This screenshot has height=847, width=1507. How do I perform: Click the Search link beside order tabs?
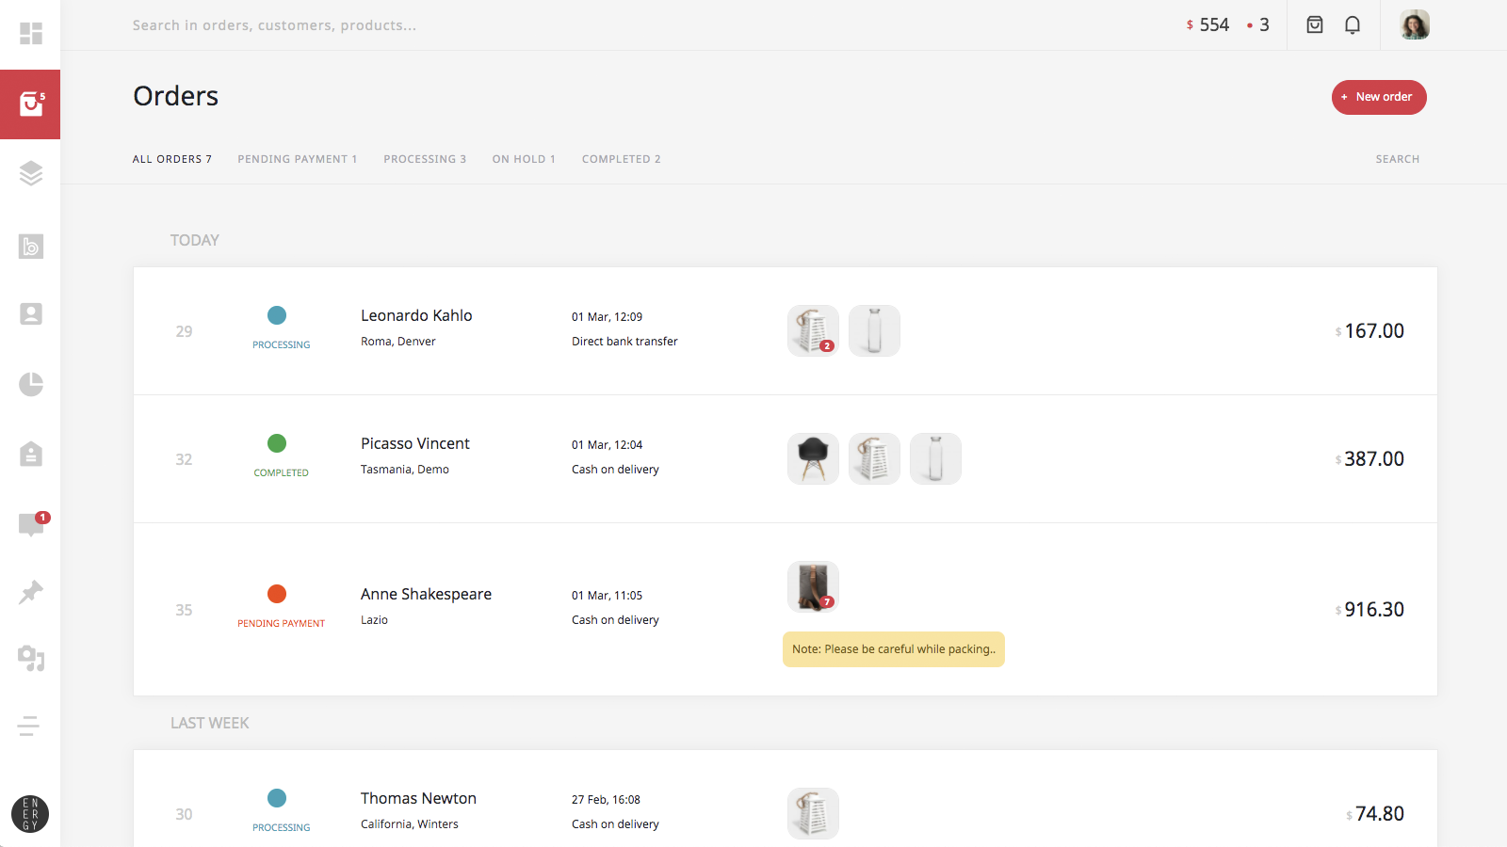pyautogui.click(x=1397, y=159)
